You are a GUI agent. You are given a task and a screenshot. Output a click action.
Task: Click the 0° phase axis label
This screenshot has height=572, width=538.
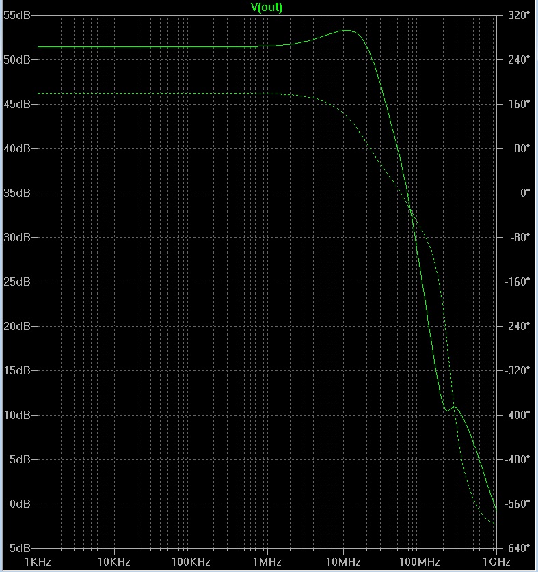[525, 193]
